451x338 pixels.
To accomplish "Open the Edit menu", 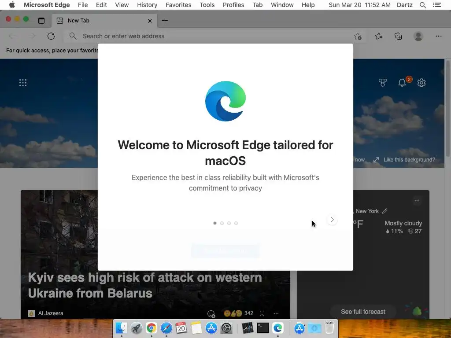I will 101,5.
